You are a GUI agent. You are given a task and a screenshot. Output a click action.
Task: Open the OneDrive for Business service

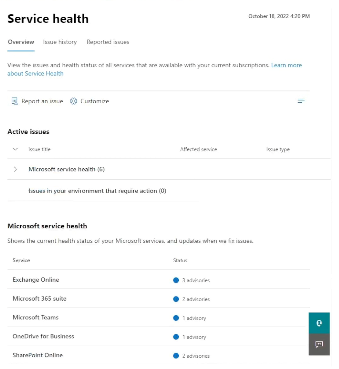(x=43, y=336)
